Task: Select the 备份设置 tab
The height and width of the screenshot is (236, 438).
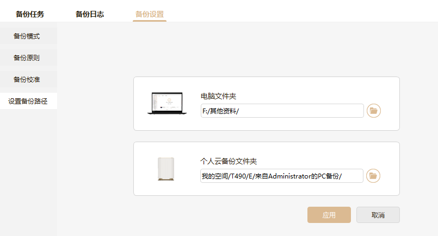Action: tap(150, 14)
